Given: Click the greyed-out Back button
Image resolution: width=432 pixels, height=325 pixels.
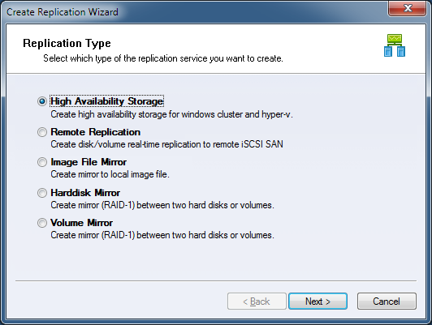Looking at the screenshot, I should point(257,301).
